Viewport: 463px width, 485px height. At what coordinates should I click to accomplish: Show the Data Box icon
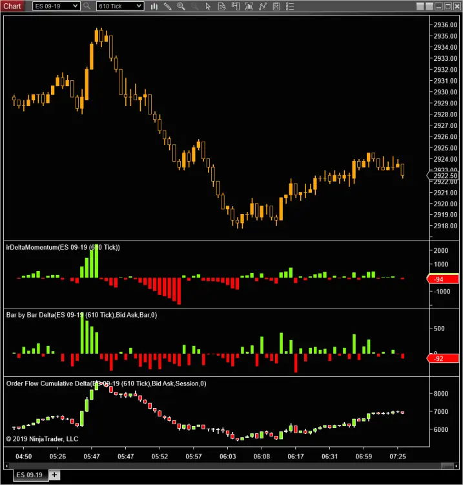click(x=221, y=6)
